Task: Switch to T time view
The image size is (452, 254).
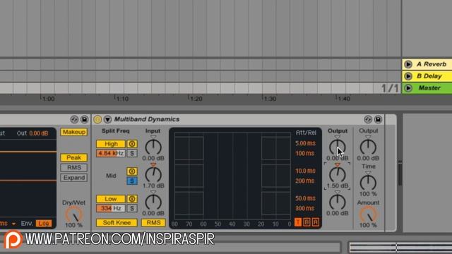Action: [298, 222]
